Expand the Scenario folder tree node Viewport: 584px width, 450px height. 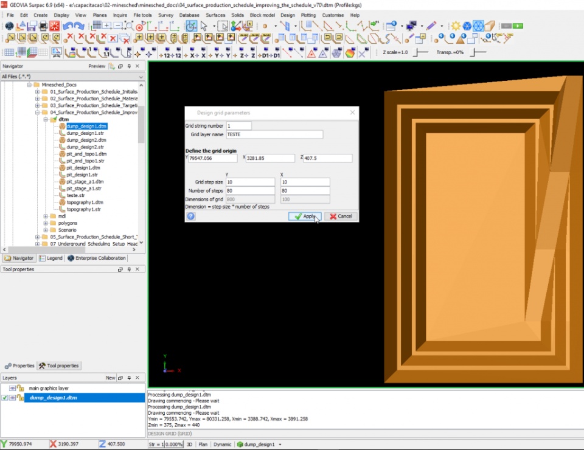tap(46, 230)
